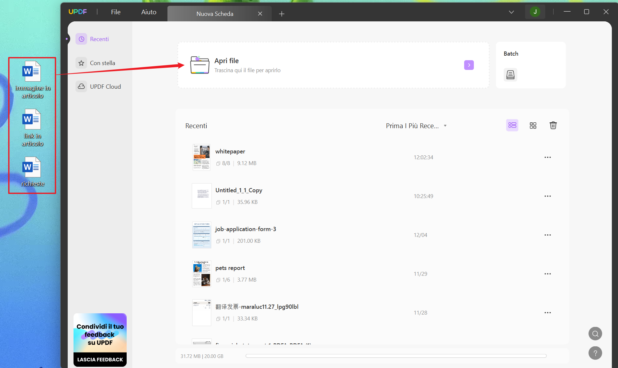This screenshot has height=368, width=618.
Task: Click the help question mark button
Action: point(595,353)
